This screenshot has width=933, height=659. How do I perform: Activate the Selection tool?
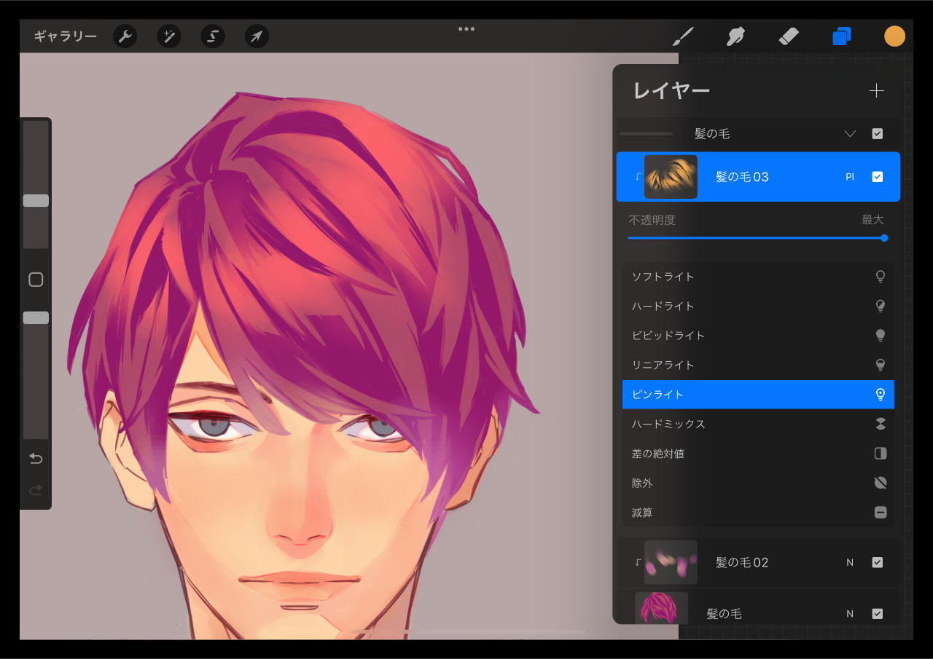(x=213, y=36)
